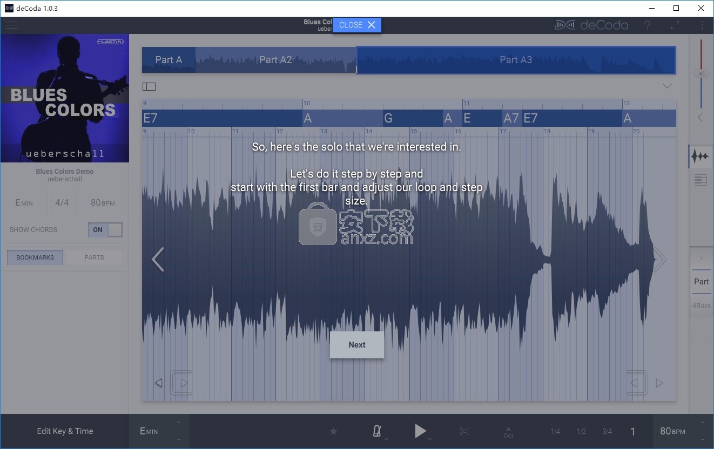Click the bottom bar 80 BPM field
The image size is (714, 449).
(673, 431)
